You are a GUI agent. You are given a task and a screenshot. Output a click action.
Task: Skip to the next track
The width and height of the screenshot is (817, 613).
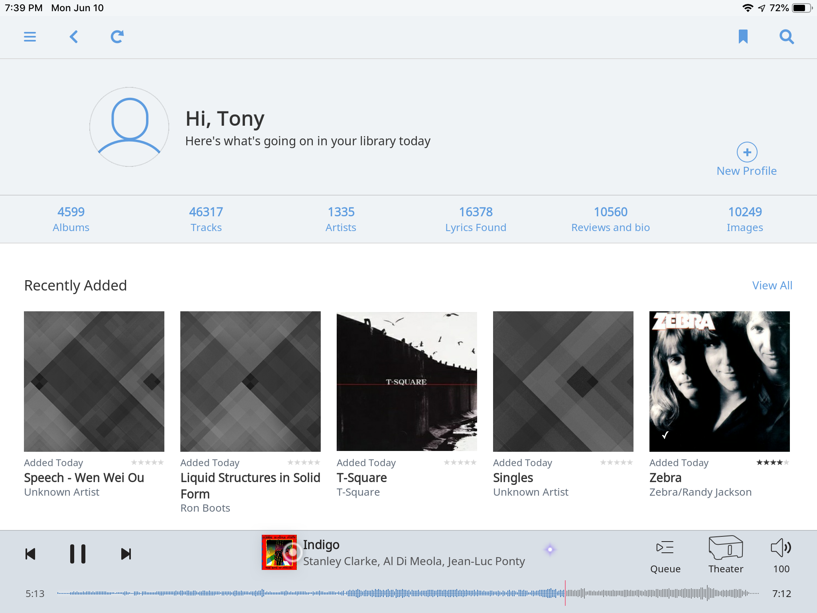point(126,554)
